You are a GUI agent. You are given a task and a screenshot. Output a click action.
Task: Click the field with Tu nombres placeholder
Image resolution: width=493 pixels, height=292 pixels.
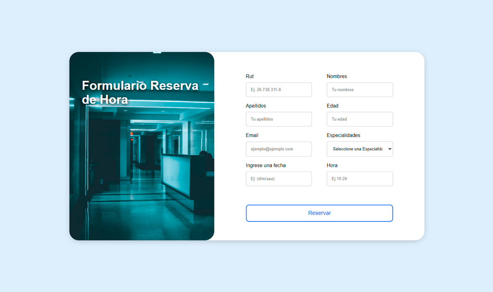[359, 89]
